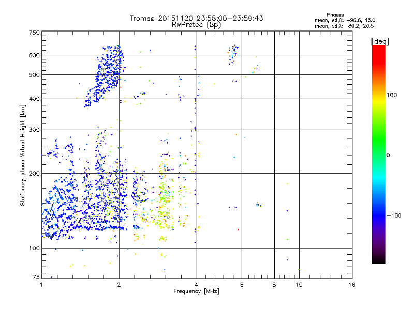Click the 'mean, sd,O: -96.6, 15.0' statistics line
The height and width of the screenshot is (310, 414).
345,20
